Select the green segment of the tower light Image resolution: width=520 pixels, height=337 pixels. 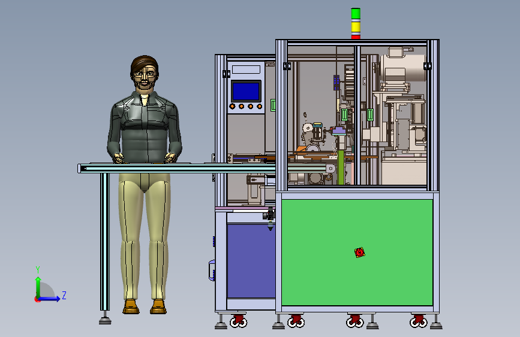[x=356, y=14]
